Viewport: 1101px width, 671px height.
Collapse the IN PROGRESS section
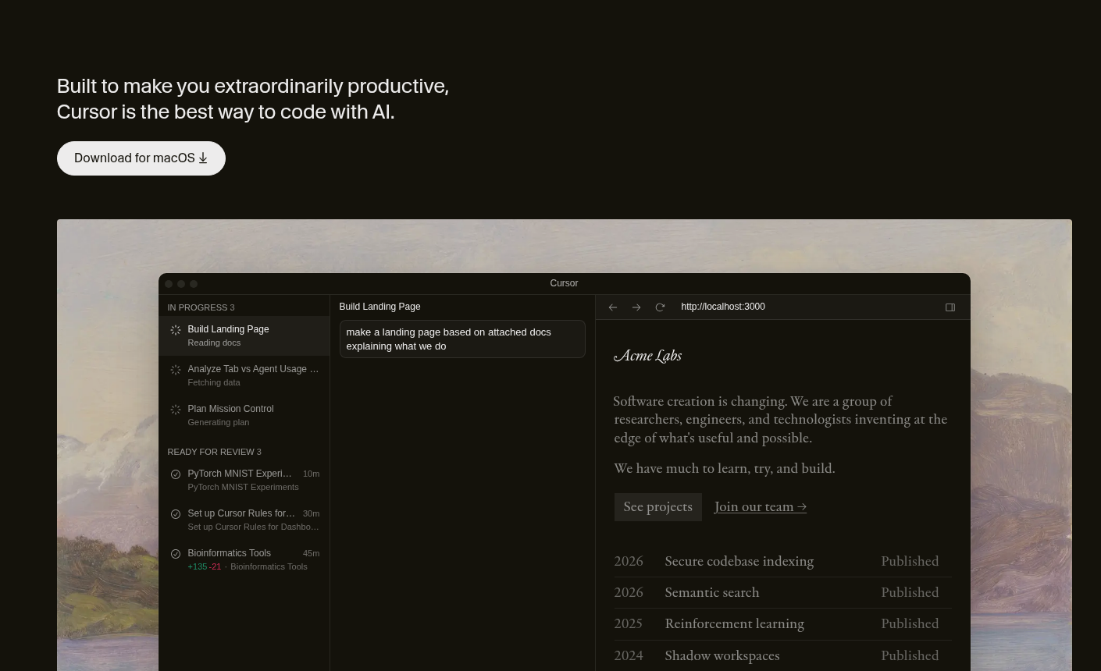coord(201,307)
